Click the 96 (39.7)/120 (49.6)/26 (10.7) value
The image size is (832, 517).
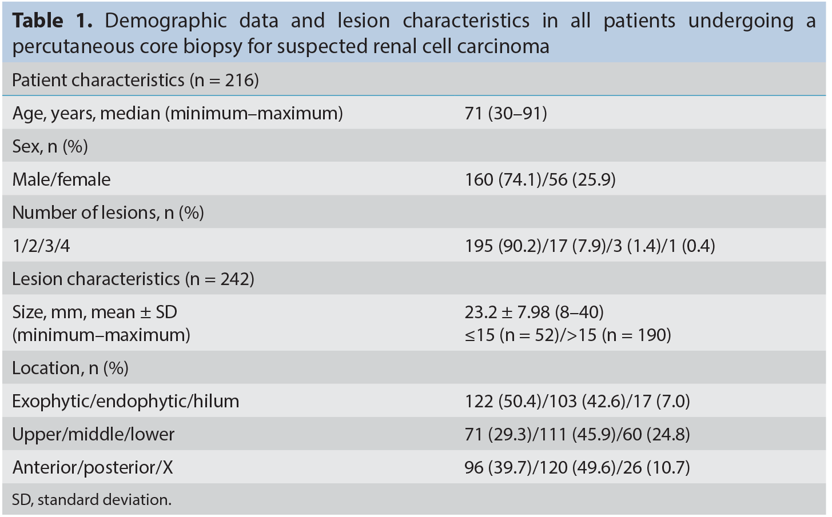(x=577, y=467)
